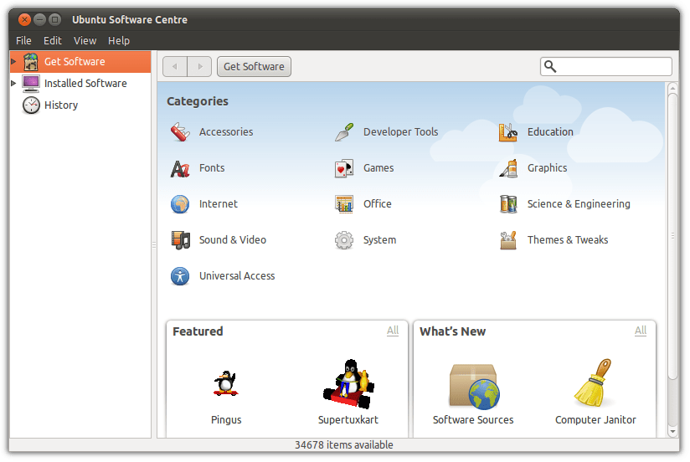Screen dimensions: 690x462
Task: Select the Supertuxkart icon
Action: pos(348,383)
